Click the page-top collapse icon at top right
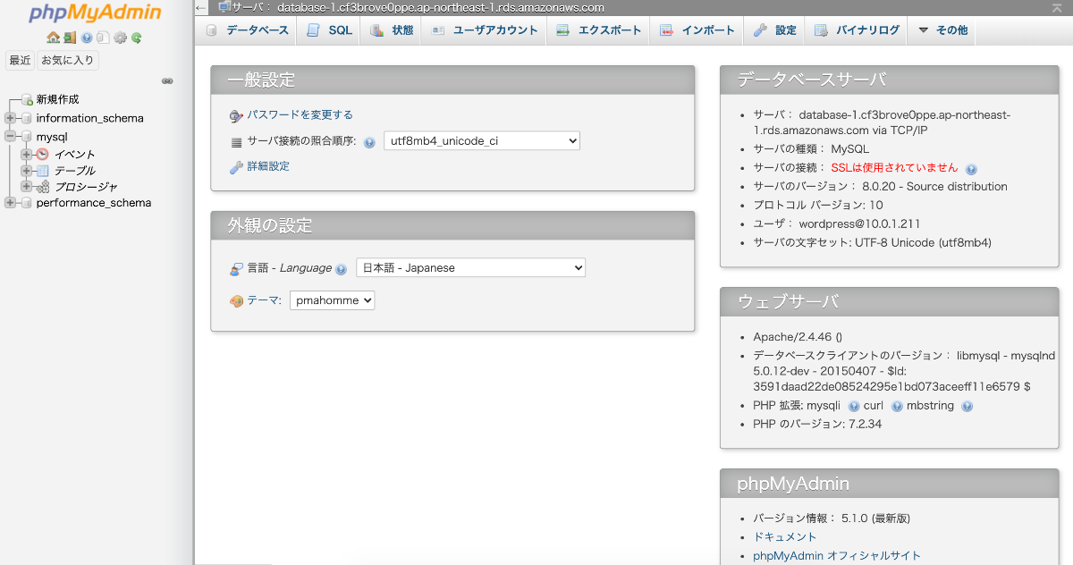 1057,7
